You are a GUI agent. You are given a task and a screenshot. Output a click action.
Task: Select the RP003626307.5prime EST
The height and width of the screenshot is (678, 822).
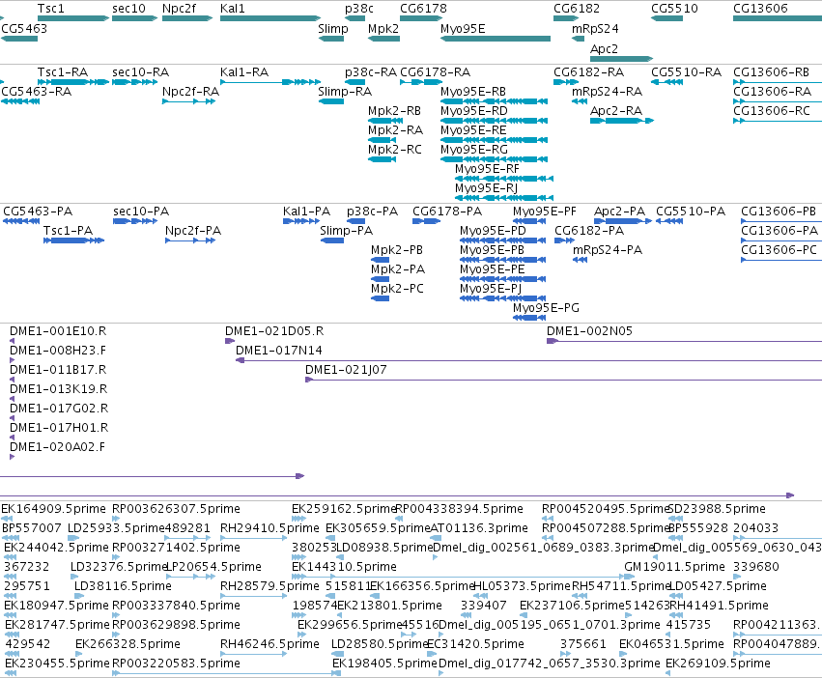click(x=116, y=519)
